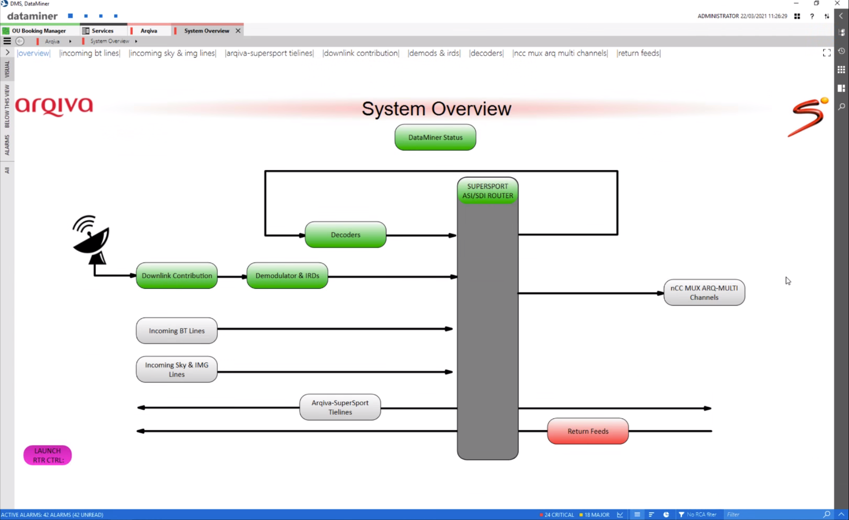
Task: Open the red Return Feeds block
Action: (x=588, y=431)
